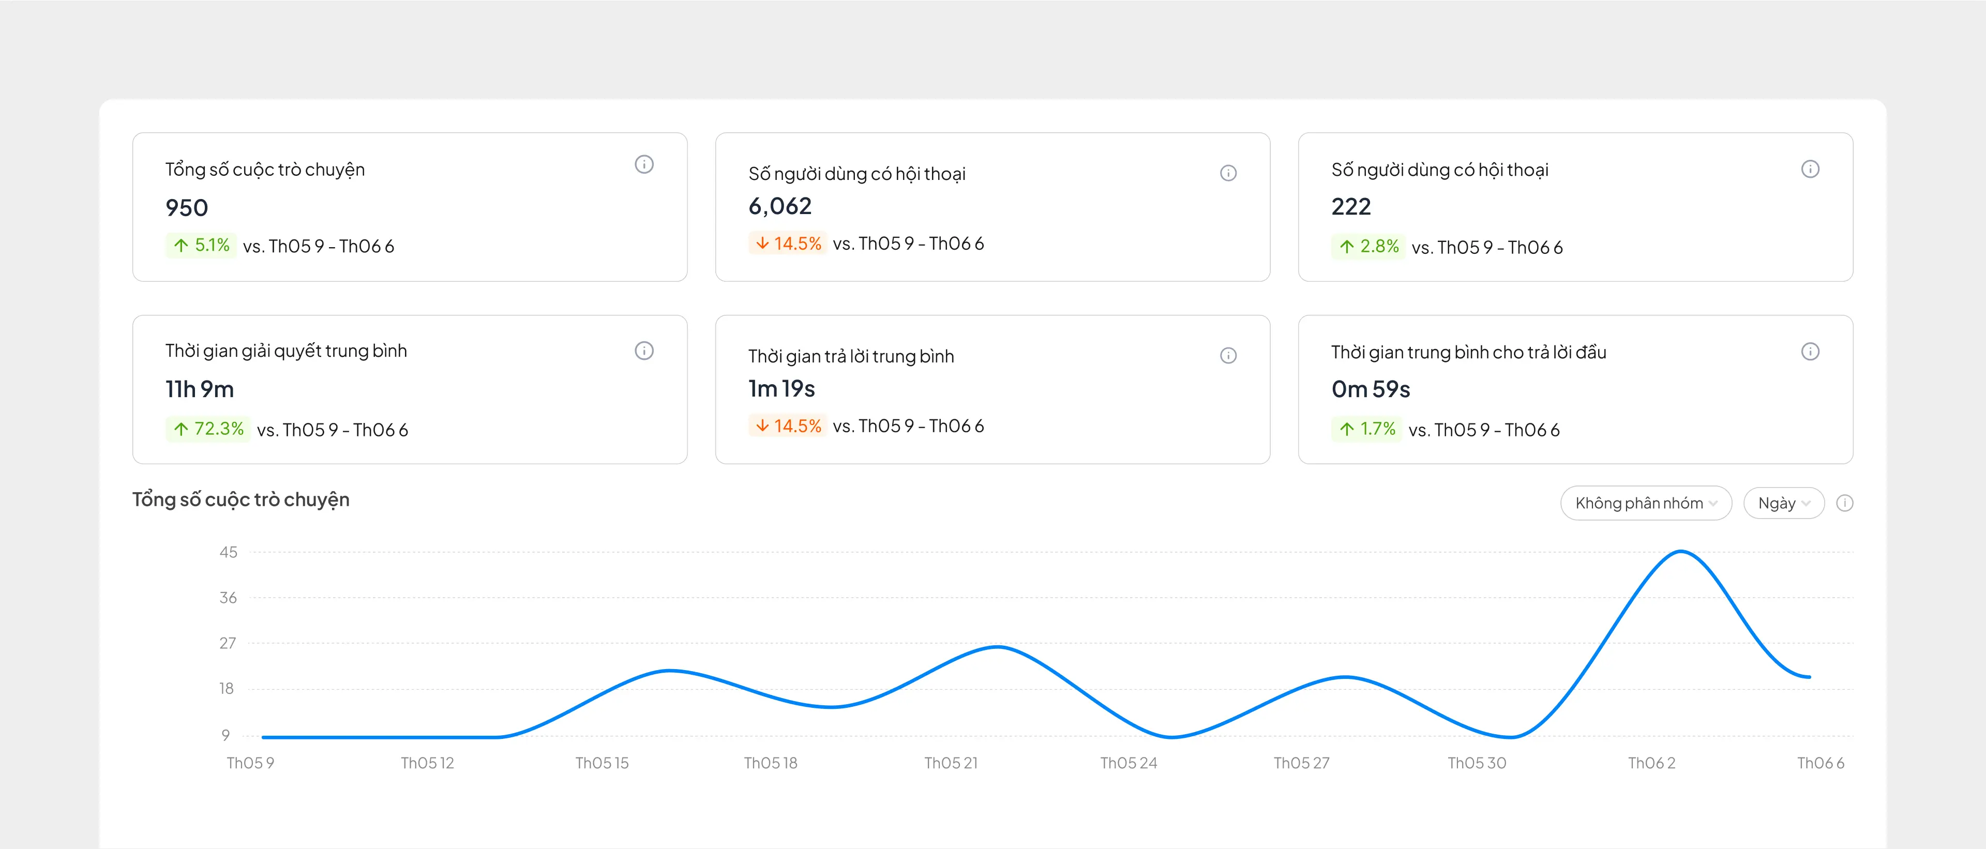Image resolution: width=1986 pixels, height=849 pixels.
Task: Click the 2.8% increase badge under 222
Action: [1368, 247]
